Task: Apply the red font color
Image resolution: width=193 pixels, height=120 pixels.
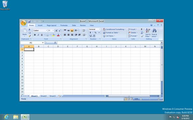Action: click(x=58, y=35)
